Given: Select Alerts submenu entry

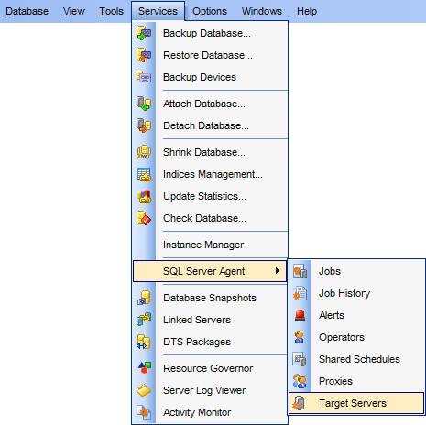Looking at the screenshot, I should click(x=356, y=315).
